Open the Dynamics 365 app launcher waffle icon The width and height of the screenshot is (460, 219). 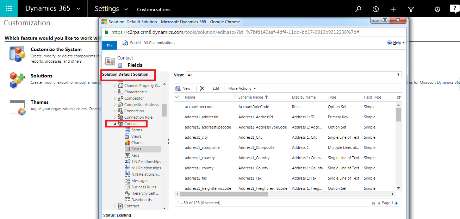9,9
